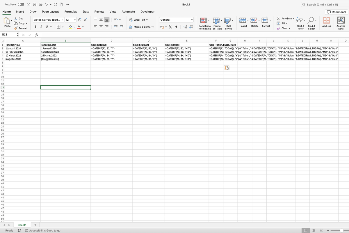Image resolution: width=349 pixels, height=233 pixels.
Task: Toggle AutoSave off
Action: (x=21, y=4)
